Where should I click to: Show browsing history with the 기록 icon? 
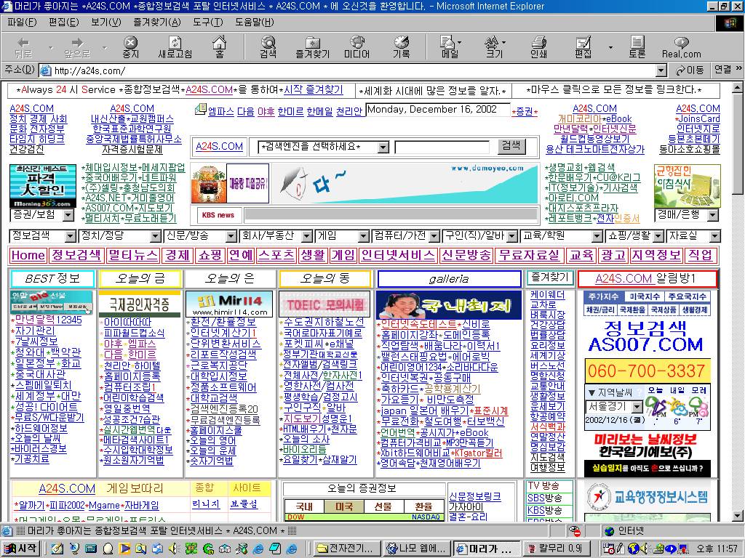pyautogui.click(x=401, y=47)
